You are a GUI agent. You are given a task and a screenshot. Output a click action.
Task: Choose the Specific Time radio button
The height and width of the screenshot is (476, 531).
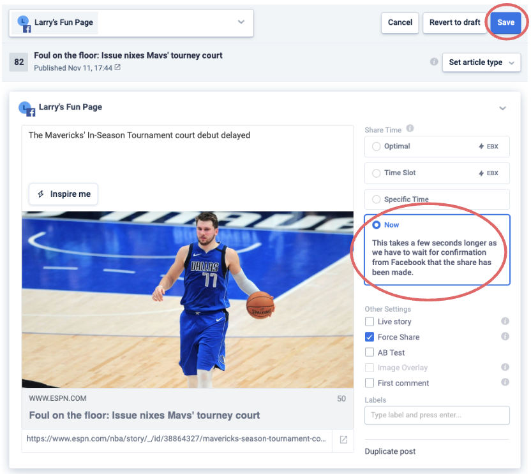[x=376, y=199]
